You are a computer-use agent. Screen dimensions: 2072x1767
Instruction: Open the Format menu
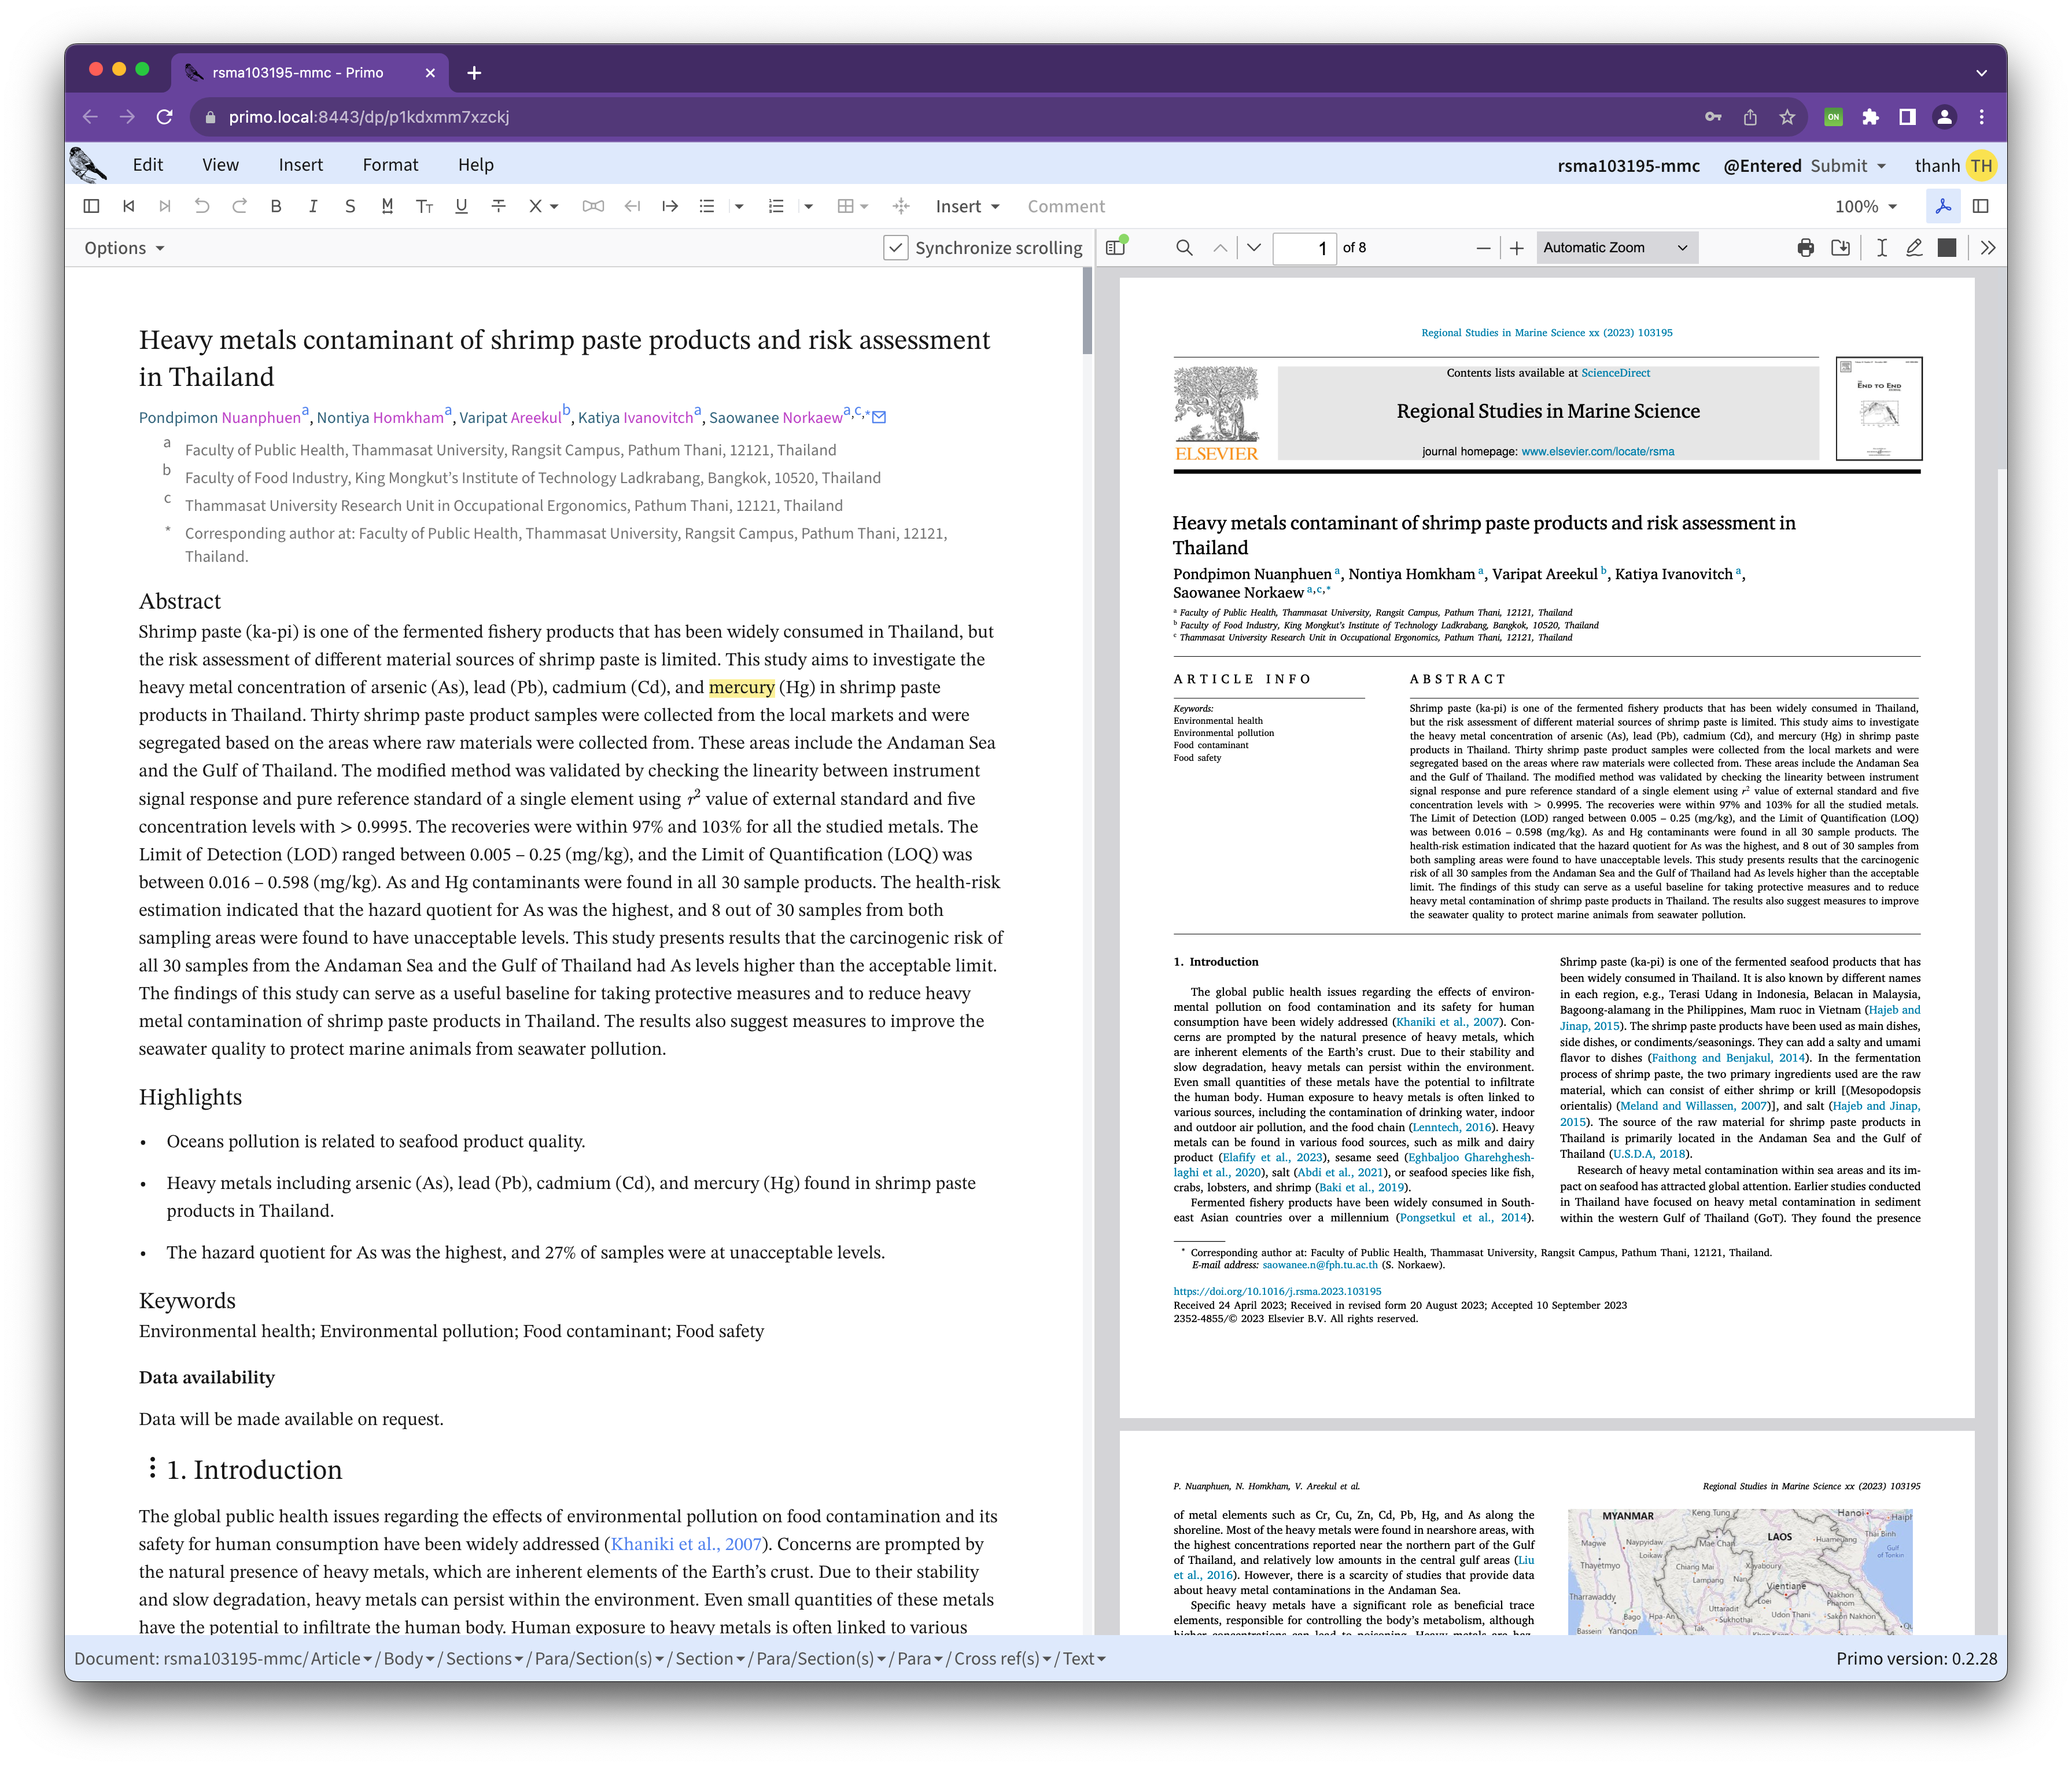[x=390, y=165]
